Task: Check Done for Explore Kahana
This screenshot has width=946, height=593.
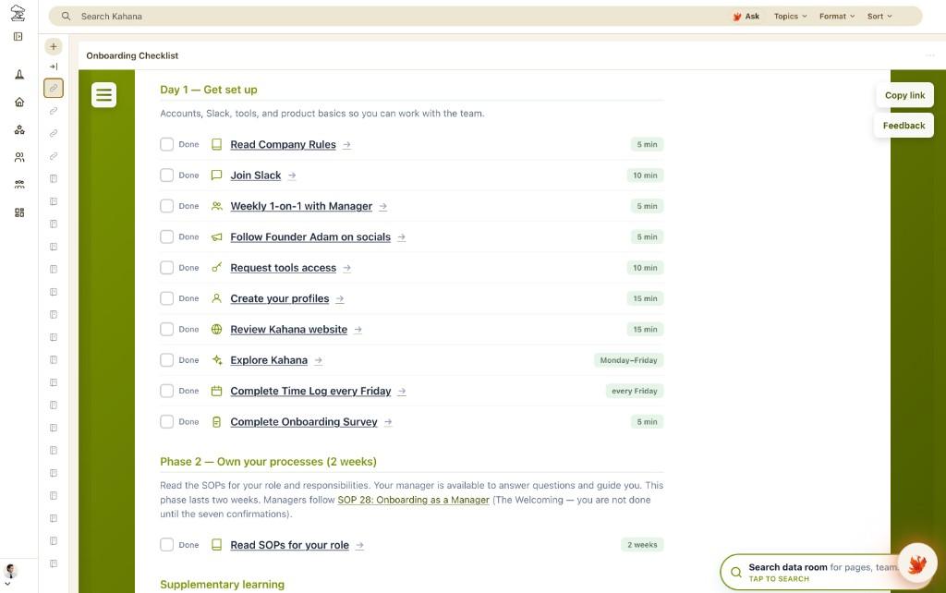Action: click(166, 359)
